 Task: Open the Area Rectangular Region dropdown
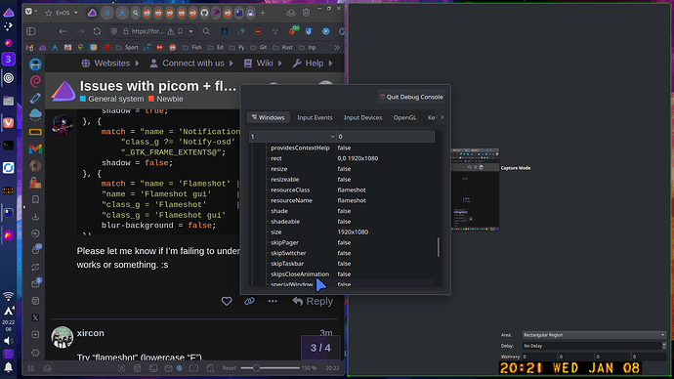click(595, 335)
